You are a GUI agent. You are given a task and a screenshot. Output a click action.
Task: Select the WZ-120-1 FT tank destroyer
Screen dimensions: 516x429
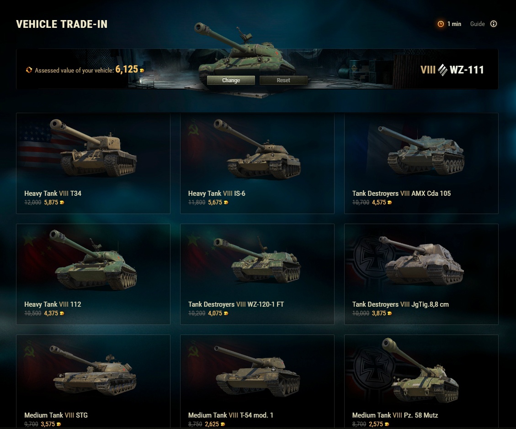click(x=257, y=274)
